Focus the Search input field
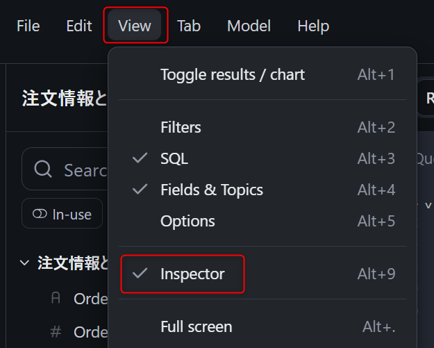 83,169
